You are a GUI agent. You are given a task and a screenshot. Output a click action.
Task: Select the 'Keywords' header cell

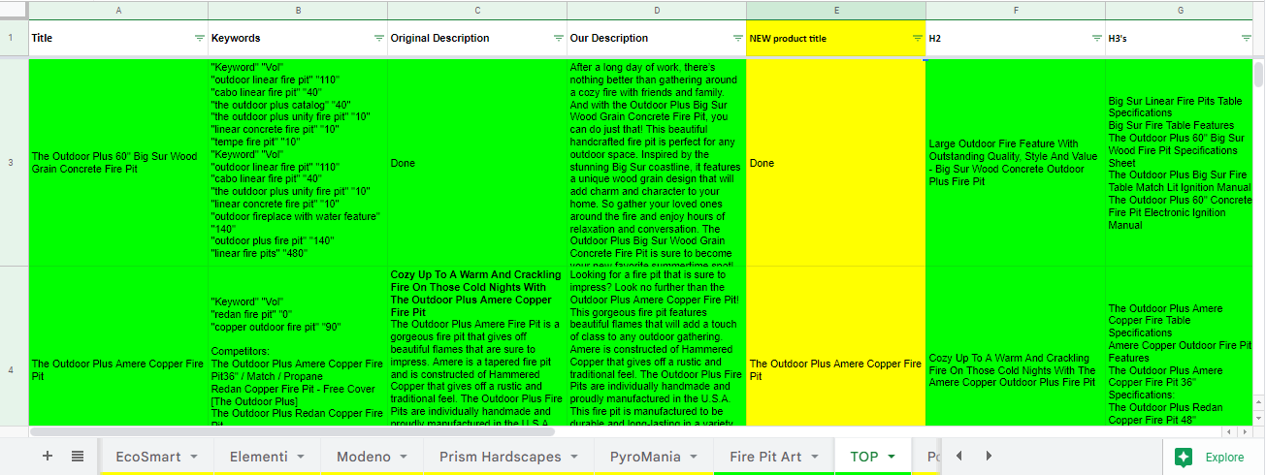tap(298, 39)
